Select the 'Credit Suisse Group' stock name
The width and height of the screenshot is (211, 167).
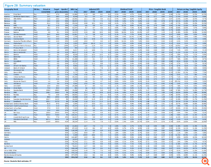[x=20, y=106]
